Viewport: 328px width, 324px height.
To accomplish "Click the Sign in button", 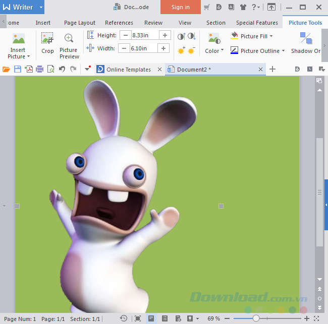I will point(180,7).
